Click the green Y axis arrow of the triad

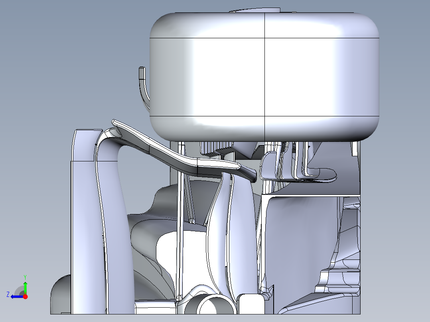pyautogui.click(x=25, y=287)
